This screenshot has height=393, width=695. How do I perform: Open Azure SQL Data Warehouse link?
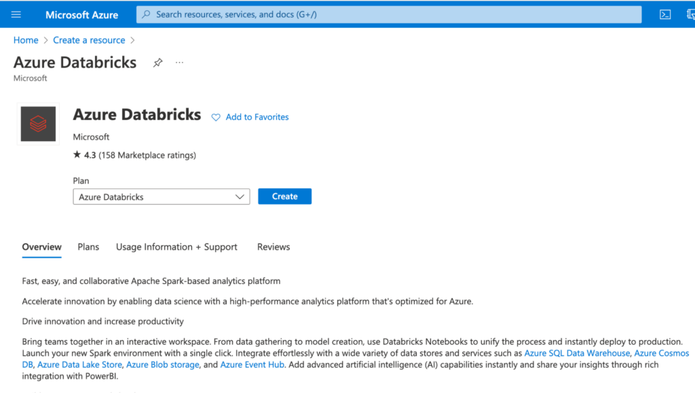tap(577, 353)
